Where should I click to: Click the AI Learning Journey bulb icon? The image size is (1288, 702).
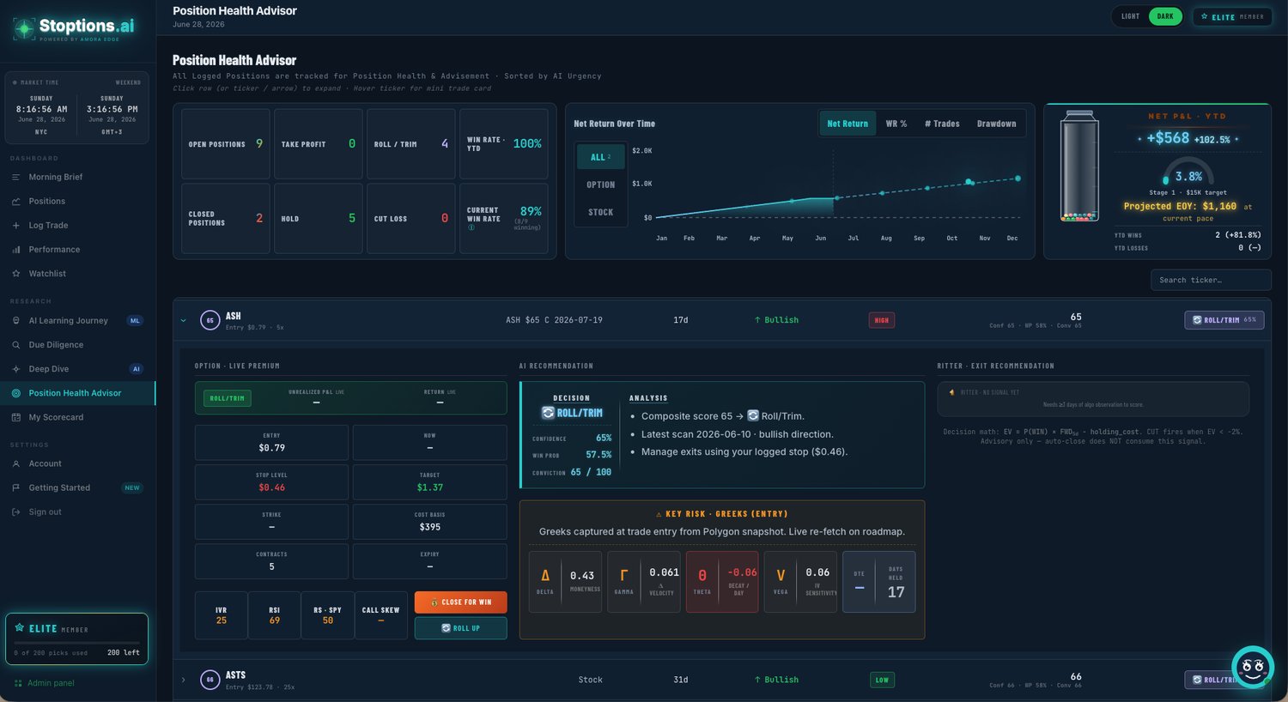pyautogui.click(x=16, y=321)
